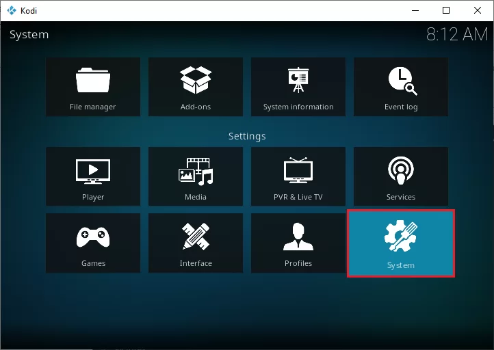Maximize the Kodi window
494x350 pixels.
[446, 10]
